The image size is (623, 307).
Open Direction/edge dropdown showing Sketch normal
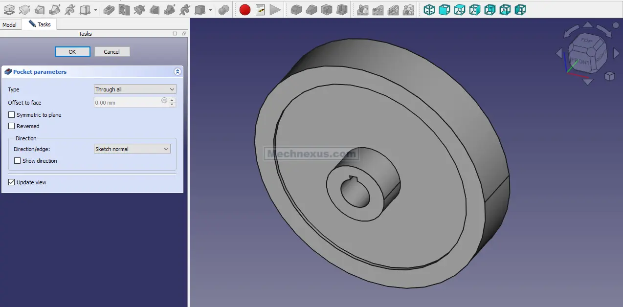pyautogui.click(x=132, y=149)
